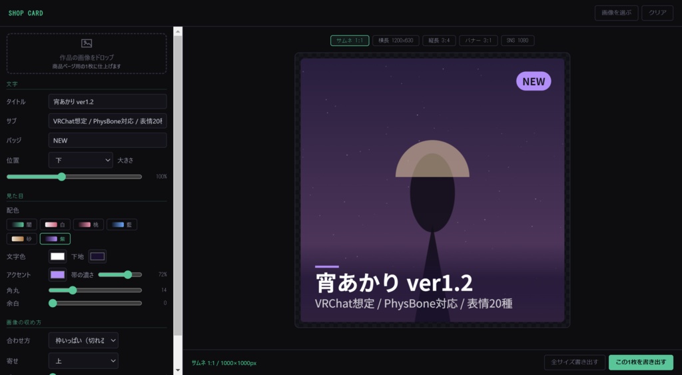Choose the 闇 green color preset

click(x=22, y=224)
